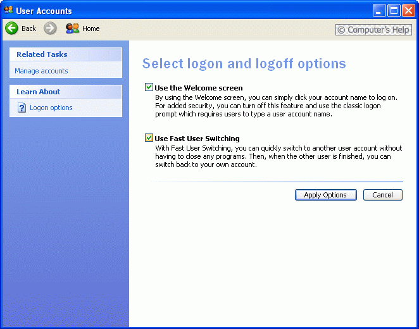
Task: Open the Manage accounts link
Action: pos(41,71)
